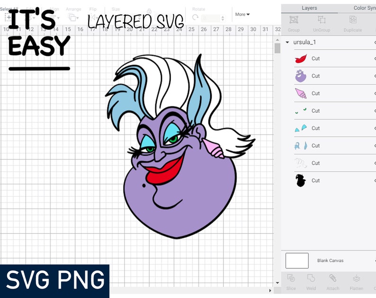376x298 pixels.
Task: Select the red lips layer thumbnail
Action: (x=301, y=59)
